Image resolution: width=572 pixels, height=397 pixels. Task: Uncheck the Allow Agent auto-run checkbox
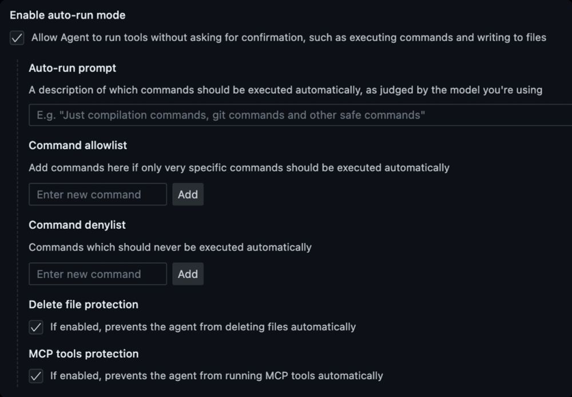[x=17, y=38]
